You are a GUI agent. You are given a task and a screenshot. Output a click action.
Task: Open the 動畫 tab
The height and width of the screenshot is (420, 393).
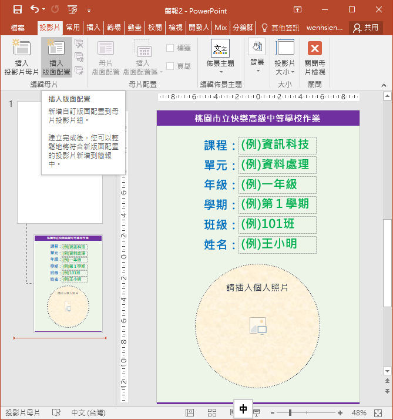(135, 28)
